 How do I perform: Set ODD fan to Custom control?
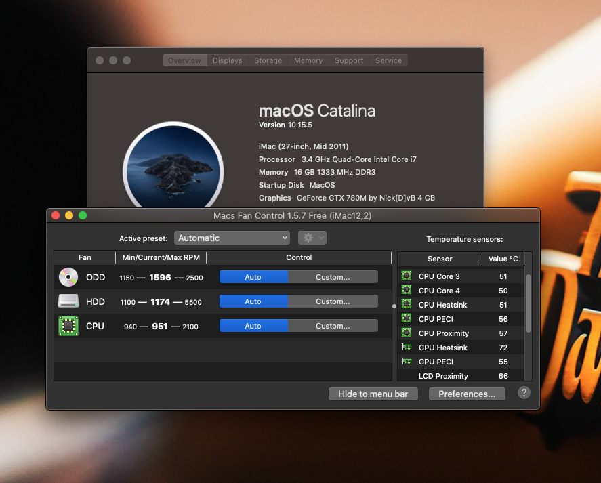pos(333,277)
